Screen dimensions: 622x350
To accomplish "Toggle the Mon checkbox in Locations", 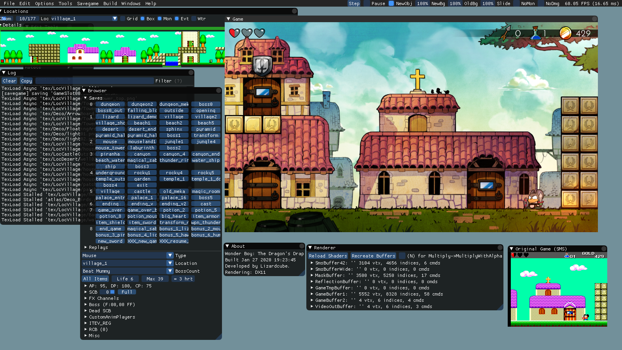I will click(x=159, y=19).
